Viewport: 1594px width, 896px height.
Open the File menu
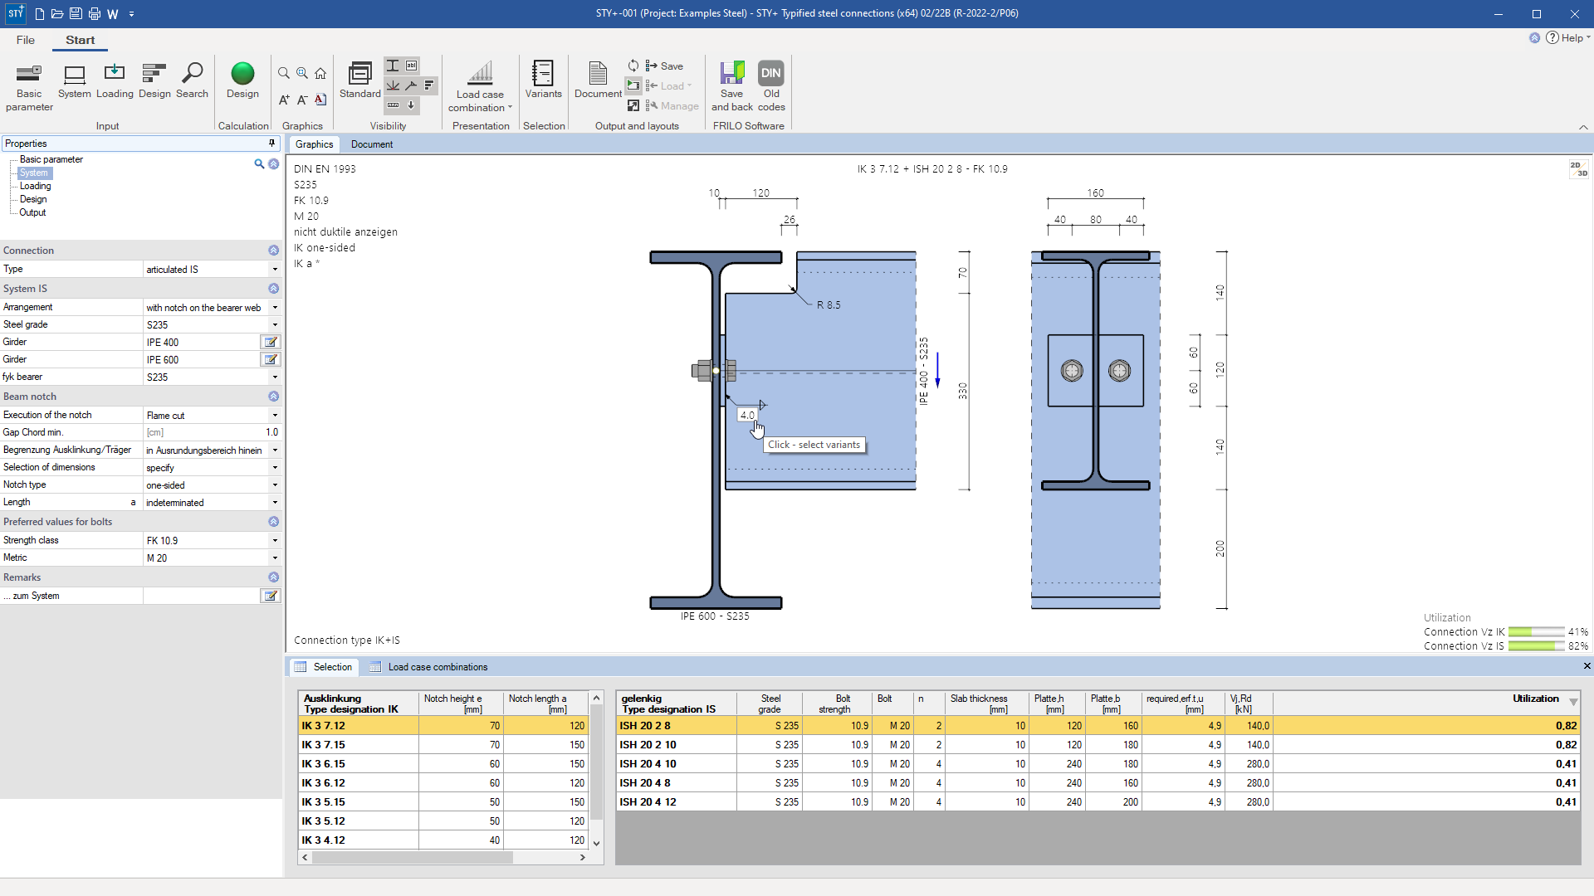pos(26,40)
